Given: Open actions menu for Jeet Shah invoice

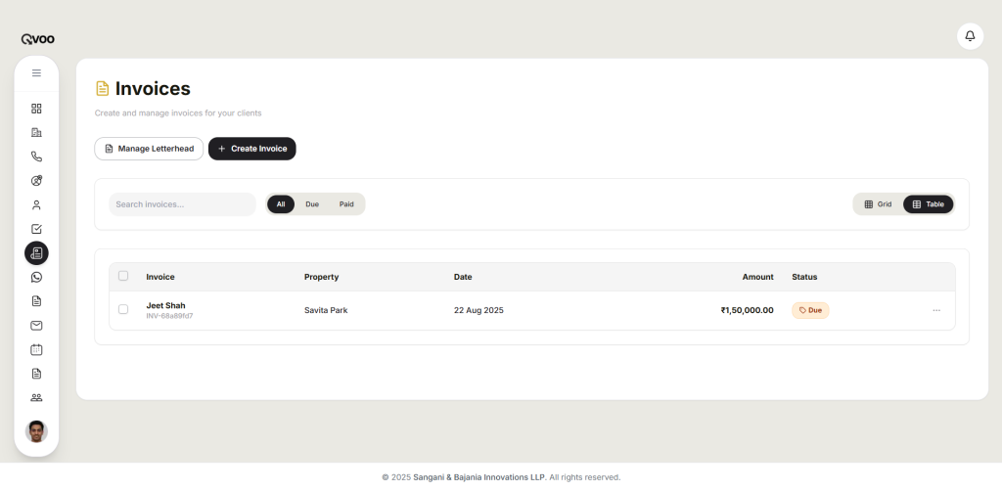Looking at the screenshot, I should [936, 310].
